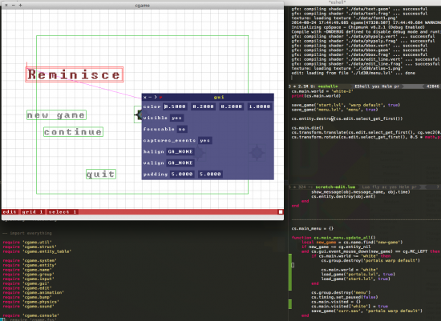Click the 'padding' property label
441x321 pixels.
point(156,175)
